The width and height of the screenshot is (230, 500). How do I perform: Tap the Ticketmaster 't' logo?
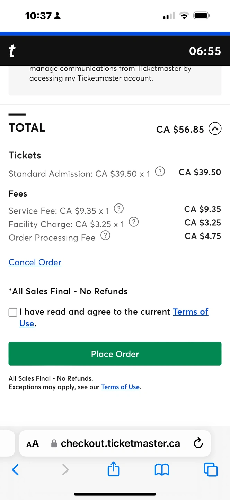point(12,51)
